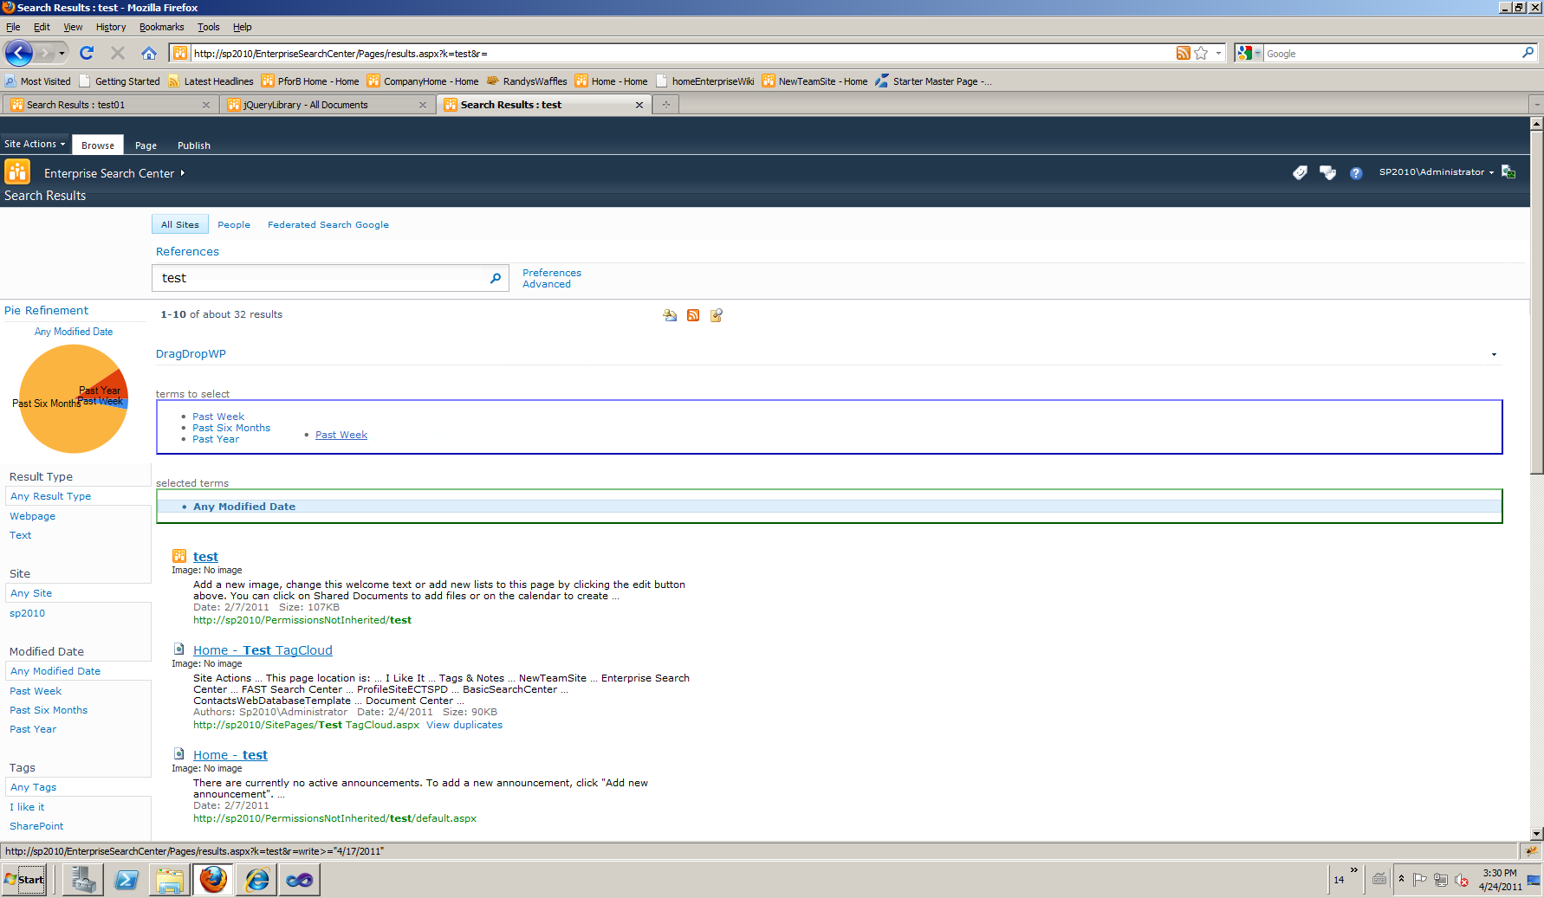Click the icon beside Administrator menu
This screenshot has width=1544, height=898.
click(1508, 171)
